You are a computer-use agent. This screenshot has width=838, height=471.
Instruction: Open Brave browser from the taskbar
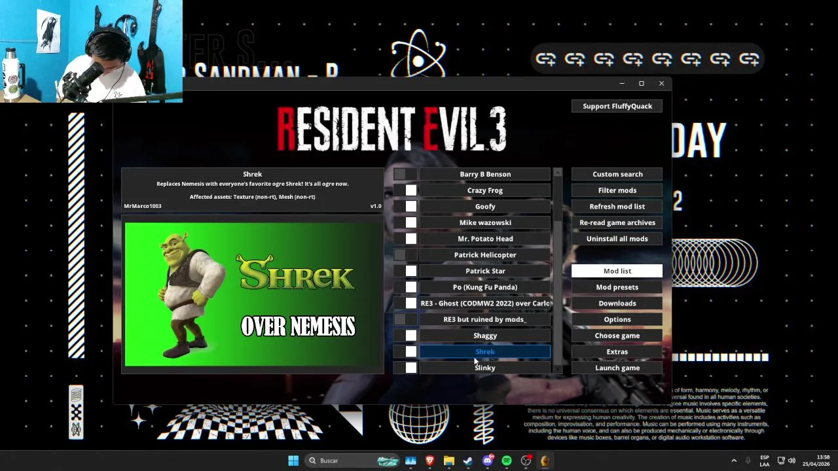coord(430,461)
